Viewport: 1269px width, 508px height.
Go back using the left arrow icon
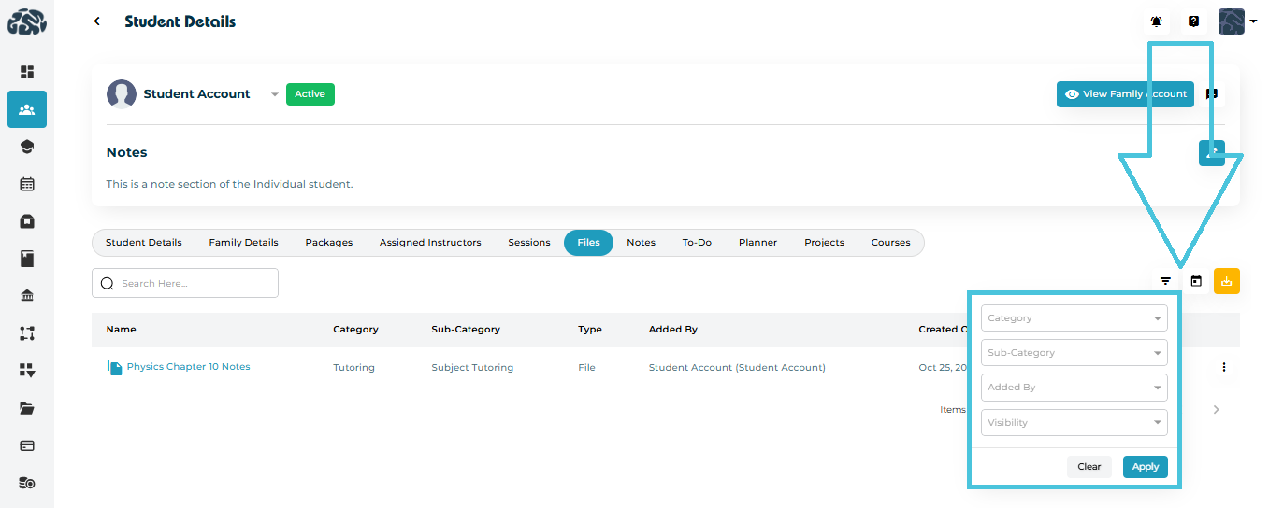(x=100, y=21)
